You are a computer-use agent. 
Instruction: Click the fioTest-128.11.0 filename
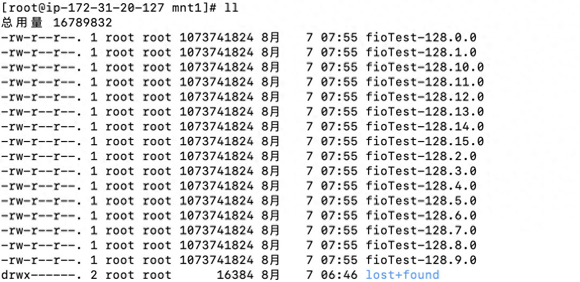pyautogui.click(x=424, y=82)
